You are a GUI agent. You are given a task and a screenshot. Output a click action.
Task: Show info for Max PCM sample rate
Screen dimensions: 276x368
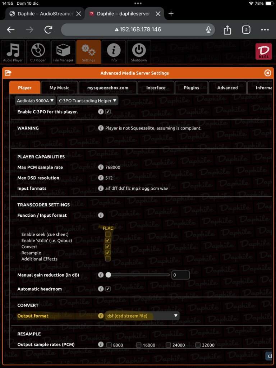[x=101, y=167]
